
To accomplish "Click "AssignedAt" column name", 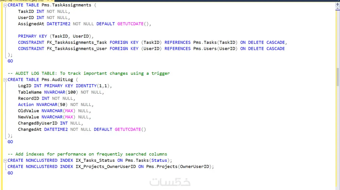I will pyautogui.click(x=31, y=24).
